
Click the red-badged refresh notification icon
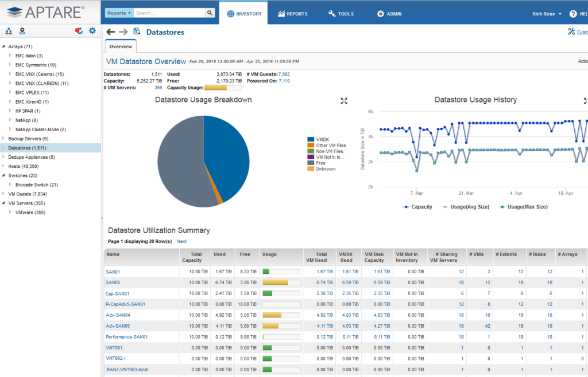[x=79, y=31]
